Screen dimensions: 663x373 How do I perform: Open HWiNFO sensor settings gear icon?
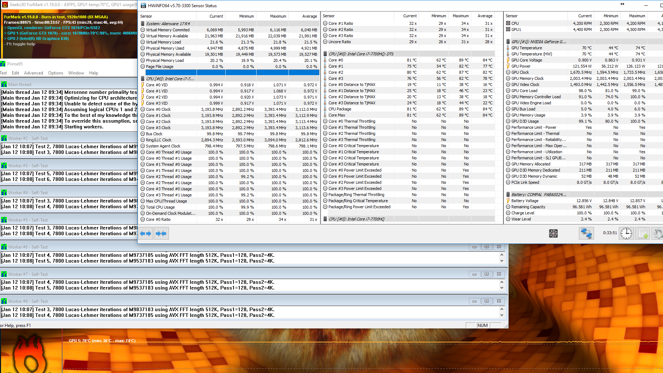pyautogui.click(x=658, y=234)
